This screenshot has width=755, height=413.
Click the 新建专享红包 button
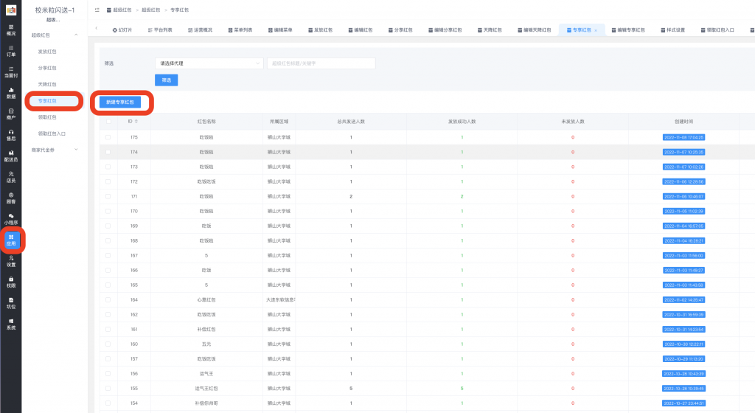click(120, 102)
